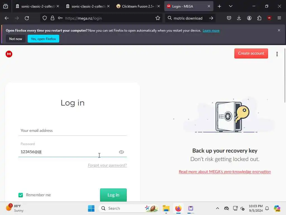The height and width of the screenshot is (215, 286).
Task: Open the extensions puzzle icon
Action: pyautogui.click(x=259, y=18)
